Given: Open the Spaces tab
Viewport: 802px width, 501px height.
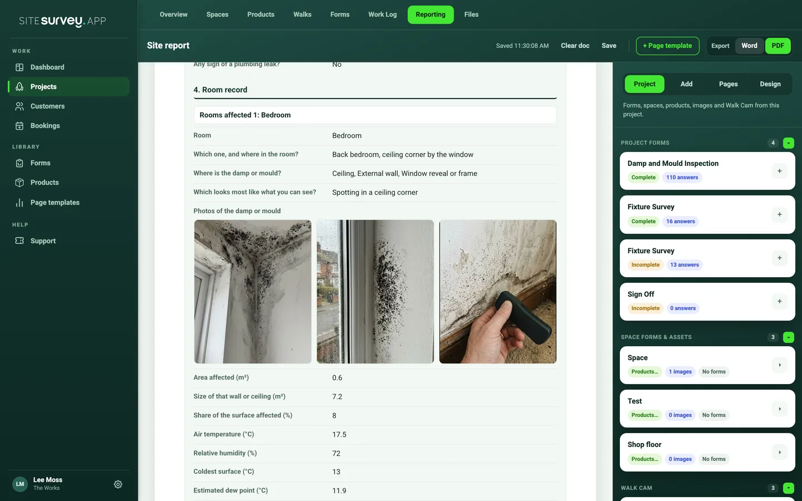Looking at the screenshot, I should coord(217,14).
